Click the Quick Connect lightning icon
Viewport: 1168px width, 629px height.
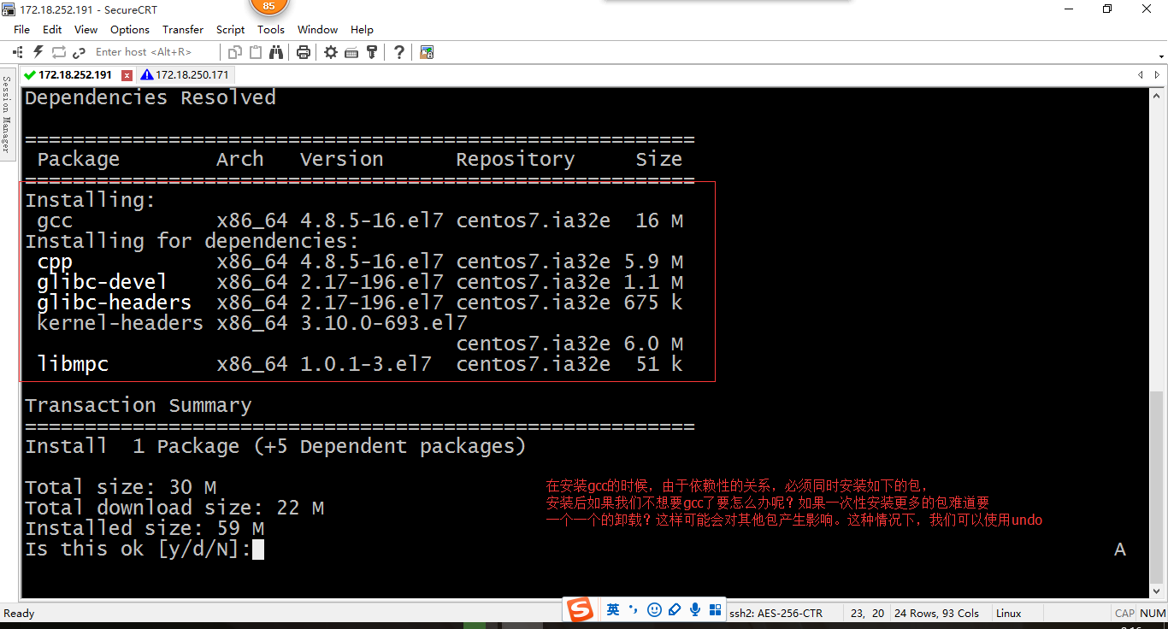pos(38,52)
